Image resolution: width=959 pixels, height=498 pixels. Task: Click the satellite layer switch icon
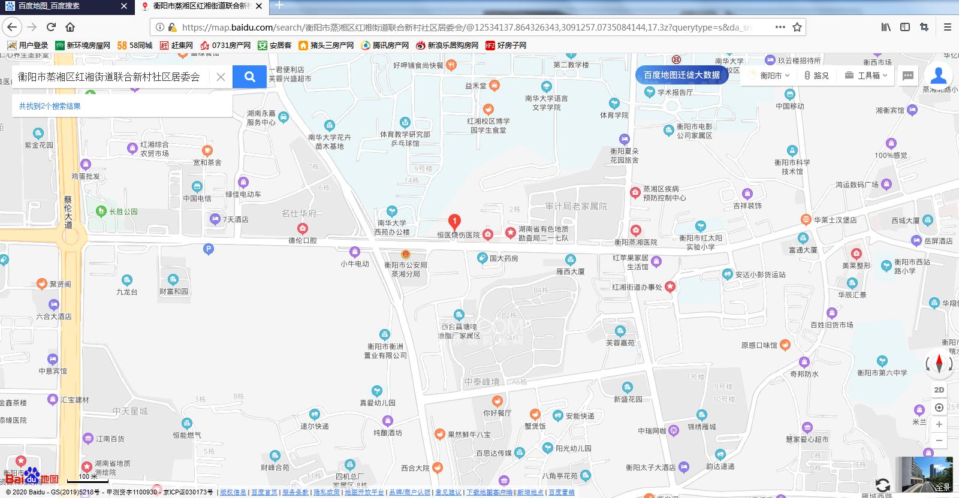tap(882, 485)
